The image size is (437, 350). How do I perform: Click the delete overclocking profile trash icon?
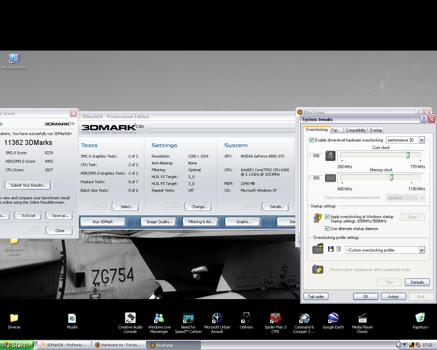pyautogui.click(x=338, y=249)
